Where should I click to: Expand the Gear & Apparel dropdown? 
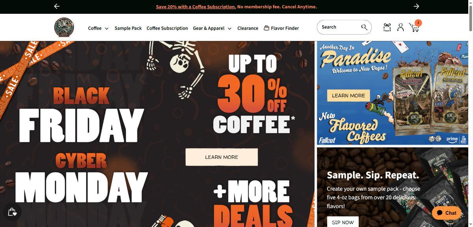pos(212,28)
